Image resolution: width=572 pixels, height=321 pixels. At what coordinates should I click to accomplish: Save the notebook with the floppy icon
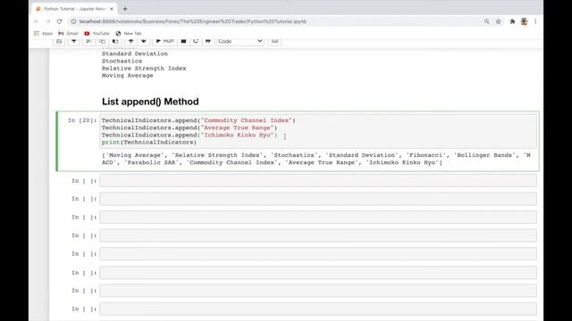(x=59, y=41)
